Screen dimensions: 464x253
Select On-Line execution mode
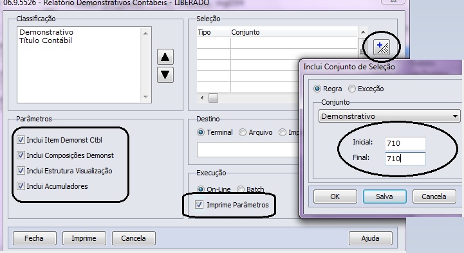coord(201,189)
